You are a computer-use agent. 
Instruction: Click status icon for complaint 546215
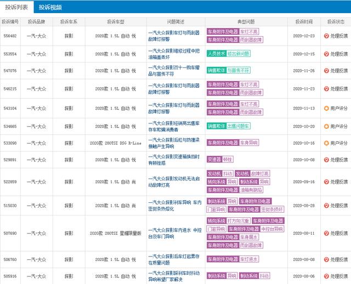326,89
